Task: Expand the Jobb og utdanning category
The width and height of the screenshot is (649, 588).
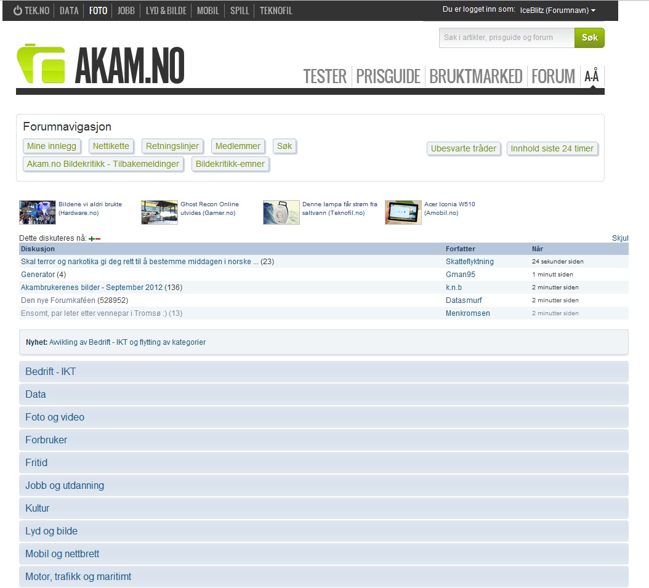Action: pos(324,485)
